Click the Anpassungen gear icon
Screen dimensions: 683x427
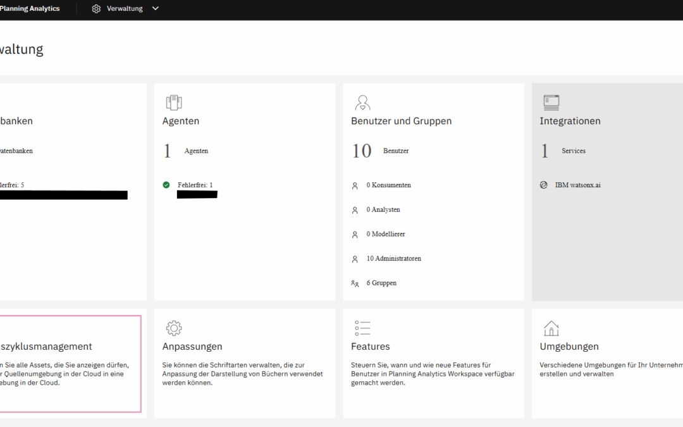[174, 328]
